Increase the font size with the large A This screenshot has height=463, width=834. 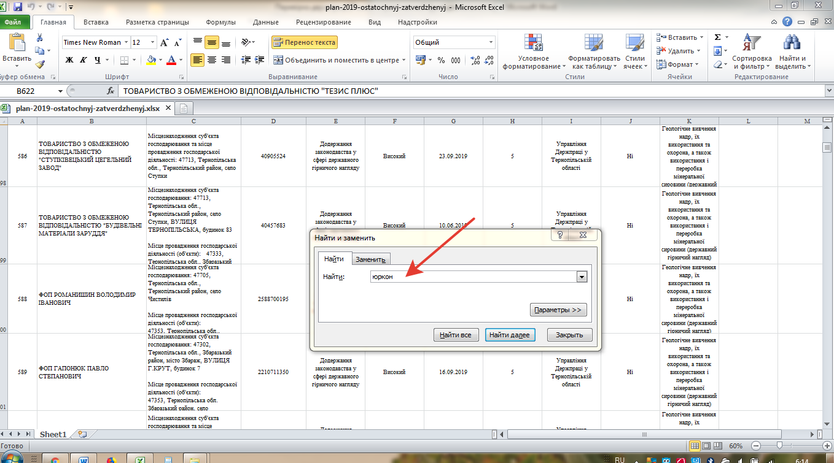(164, 42)
